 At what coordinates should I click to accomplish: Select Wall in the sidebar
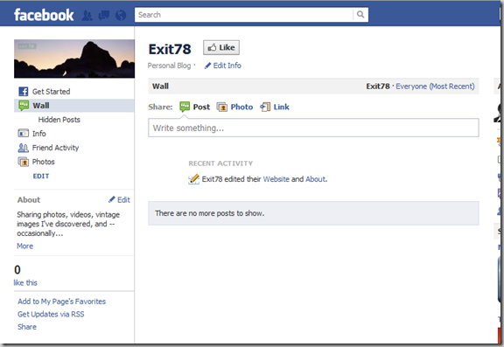[x=74, y=106]
